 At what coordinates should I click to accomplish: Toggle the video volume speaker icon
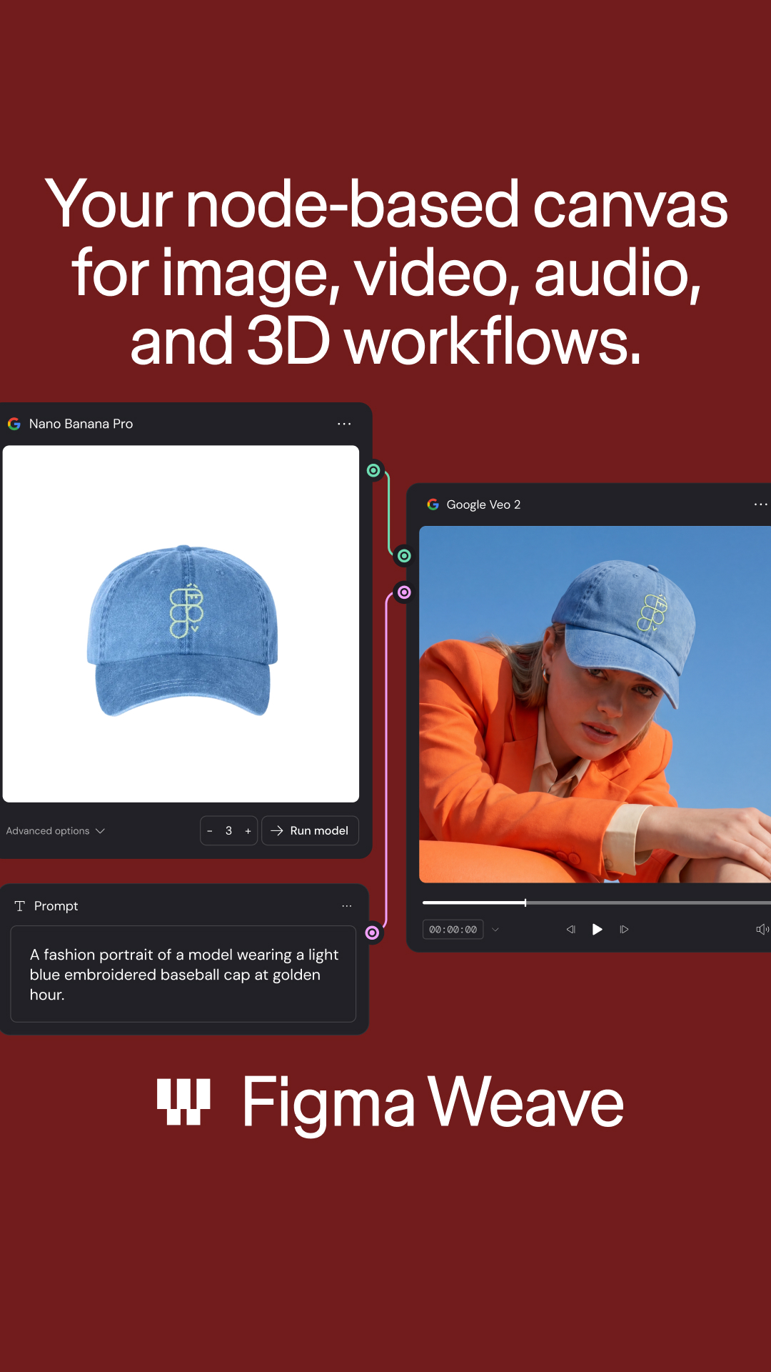(x=762, y=929)
